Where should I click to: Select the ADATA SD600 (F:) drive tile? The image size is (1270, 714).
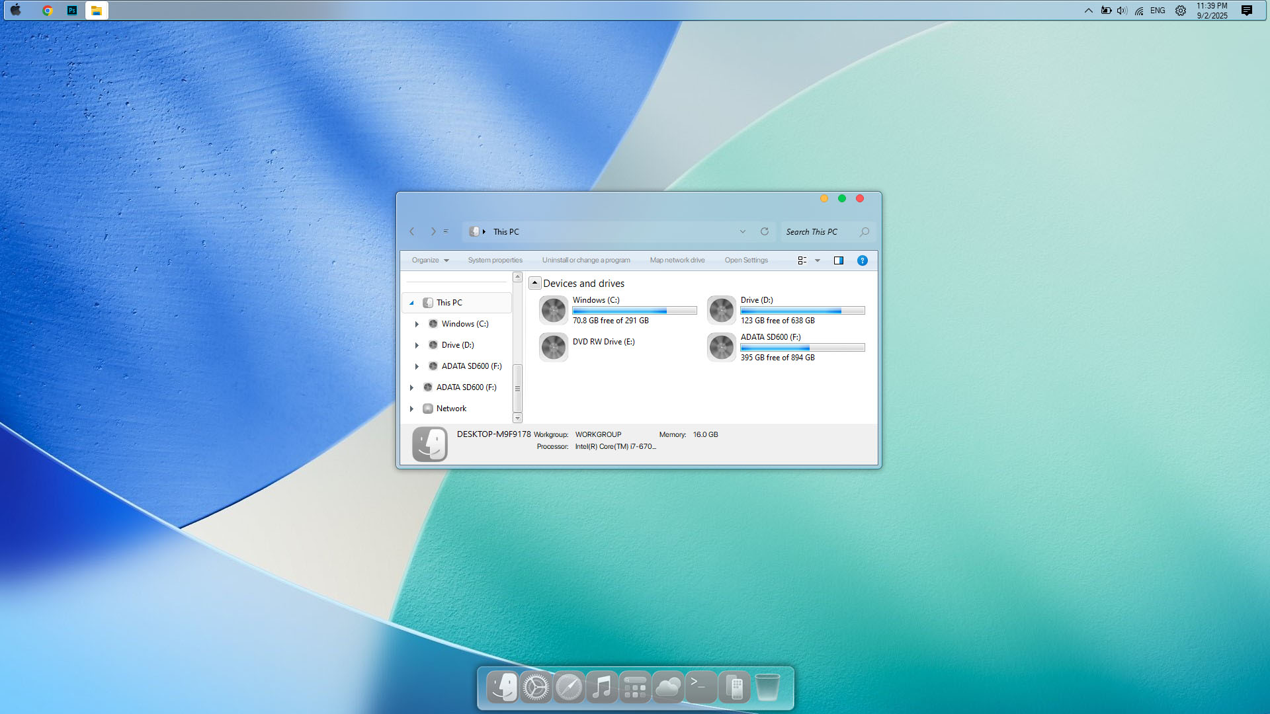786,346
